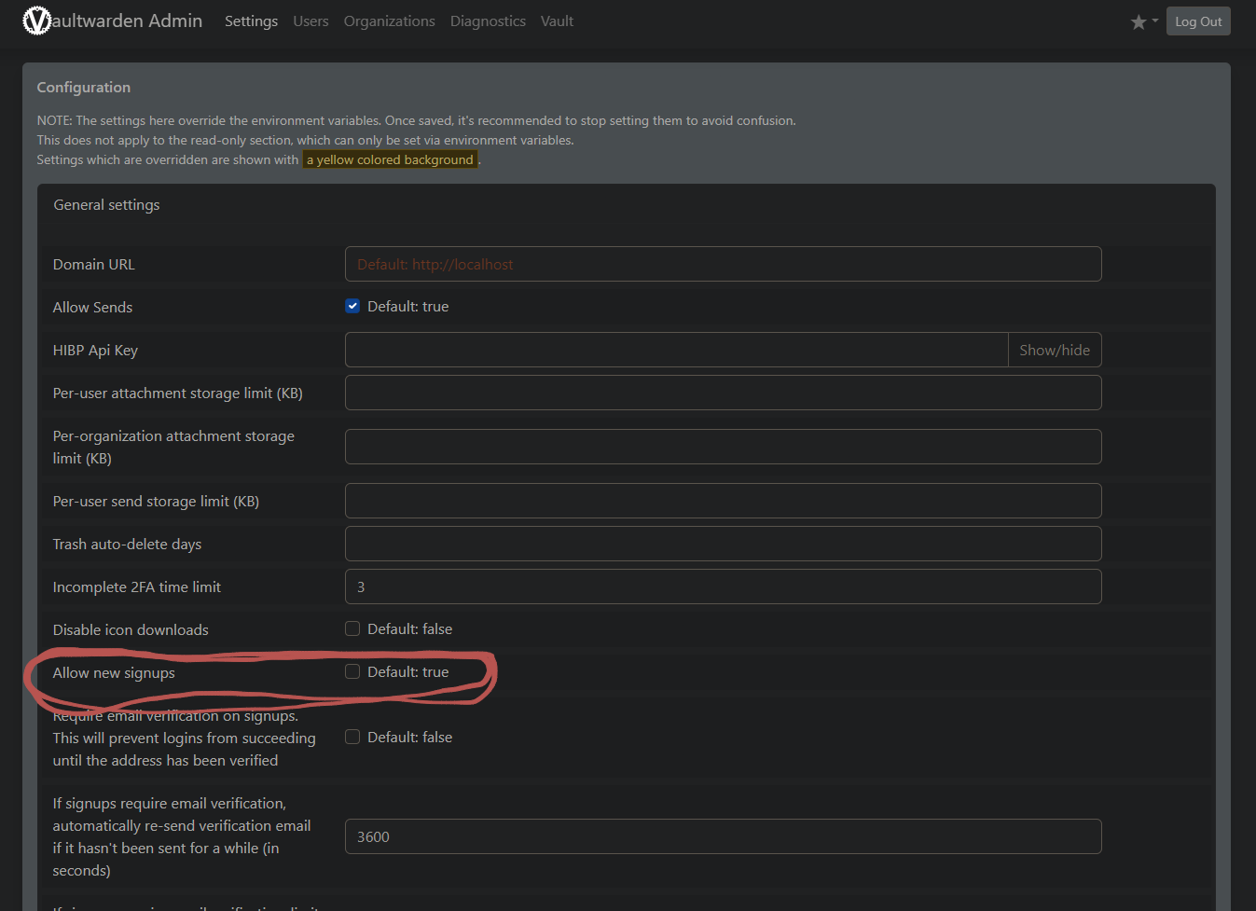Click Per-organization attachment storage limit field
1256x911 pixels.
[723, 448]
